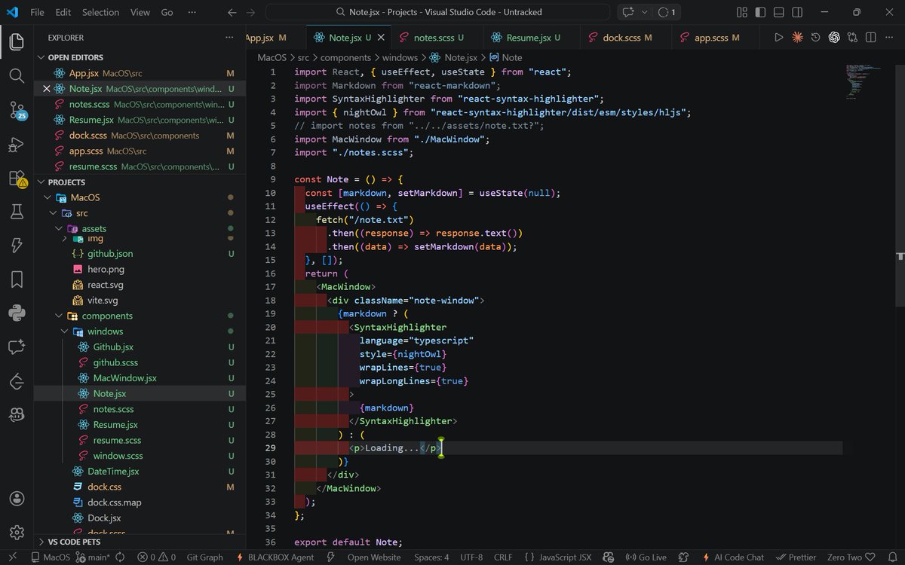The height and width of the screenshot is (565, 905).
Task: Open the File menu
Action: [x=37, y=12]
